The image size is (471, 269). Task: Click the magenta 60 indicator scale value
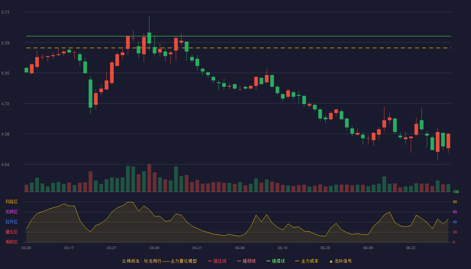(x=455, y=212)
